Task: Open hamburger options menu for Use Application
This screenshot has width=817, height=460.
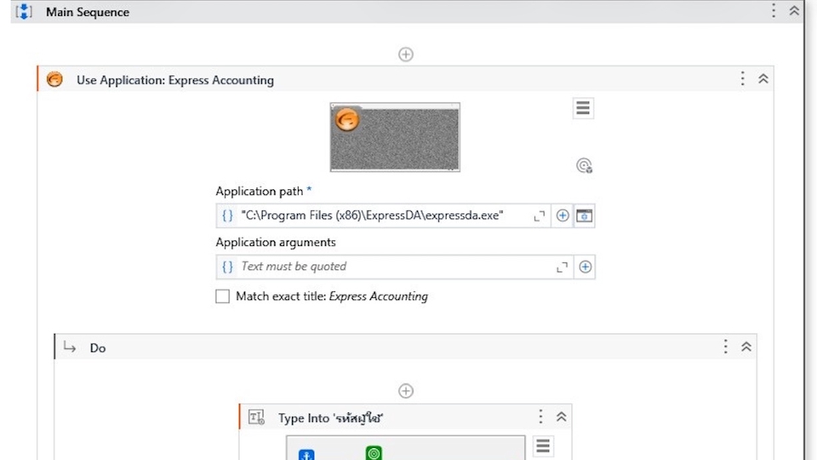Action: (x=583, y=108)
